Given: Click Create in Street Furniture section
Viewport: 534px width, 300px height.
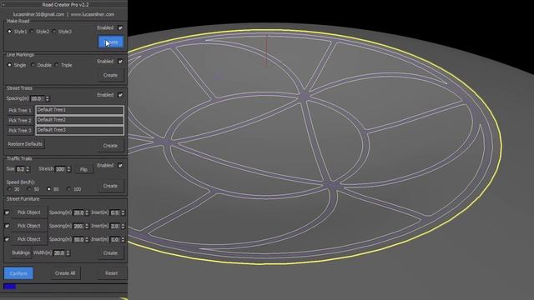Looking at the screenshot, I should (110, 253).
